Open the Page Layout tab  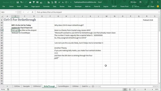[x=35, y=6]
